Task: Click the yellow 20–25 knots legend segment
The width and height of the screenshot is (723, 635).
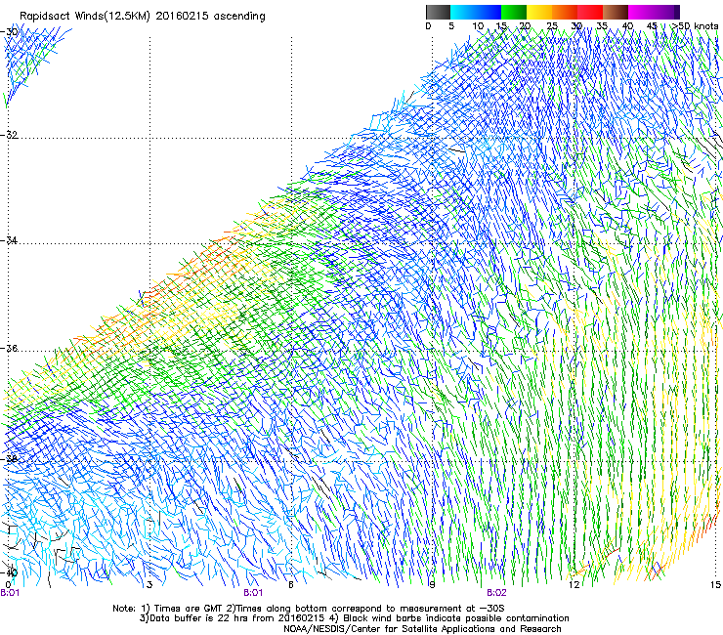Action: 539,12
